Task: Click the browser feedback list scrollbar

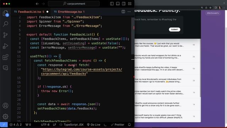Action: click(x=200, y=68)
